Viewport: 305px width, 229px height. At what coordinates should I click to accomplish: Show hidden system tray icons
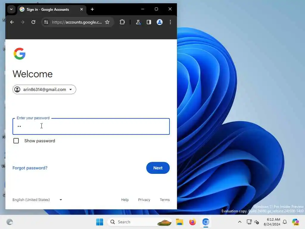pos(240,222)
